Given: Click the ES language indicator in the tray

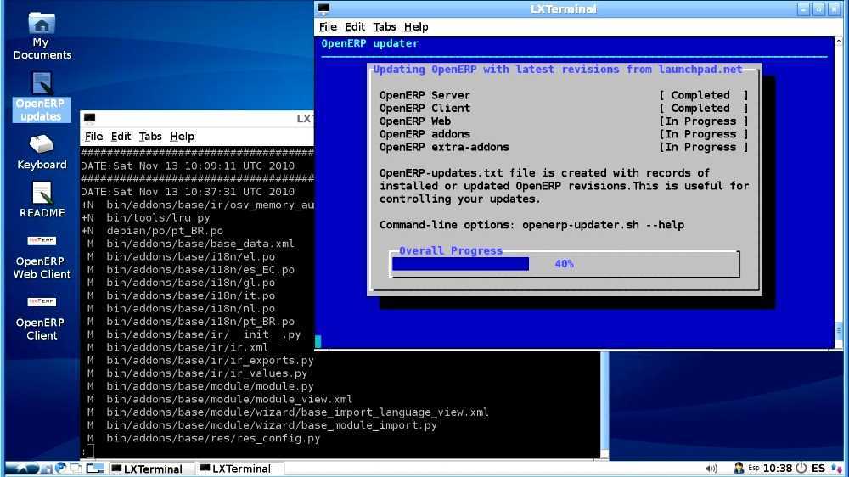Looking at the screenshot, I should [818, 469].
